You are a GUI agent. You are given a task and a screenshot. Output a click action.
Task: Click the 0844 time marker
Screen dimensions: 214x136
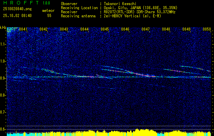[84, 29]
